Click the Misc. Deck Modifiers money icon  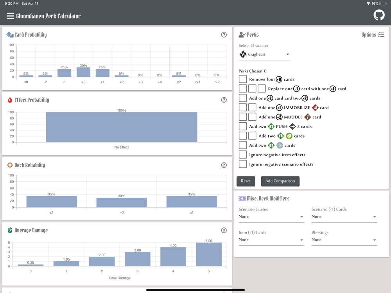[242, 198]
